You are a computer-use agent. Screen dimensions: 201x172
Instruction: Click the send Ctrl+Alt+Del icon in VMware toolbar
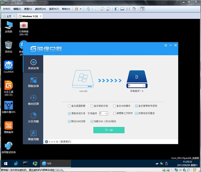click(88, 9)
